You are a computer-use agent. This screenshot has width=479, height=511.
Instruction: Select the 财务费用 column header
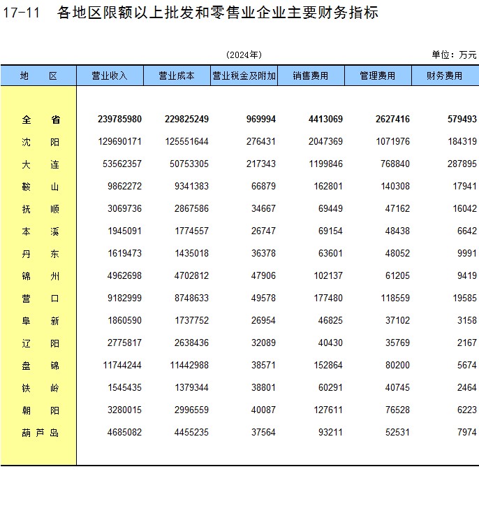tap(445, 75)
